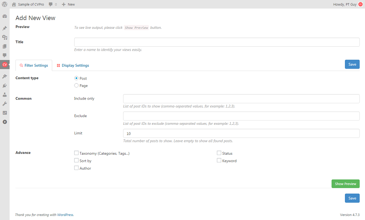Screen dimensions: 365x220
Task: Open Posts via the pushpin sidebar icon
Action: click(5, 28)
